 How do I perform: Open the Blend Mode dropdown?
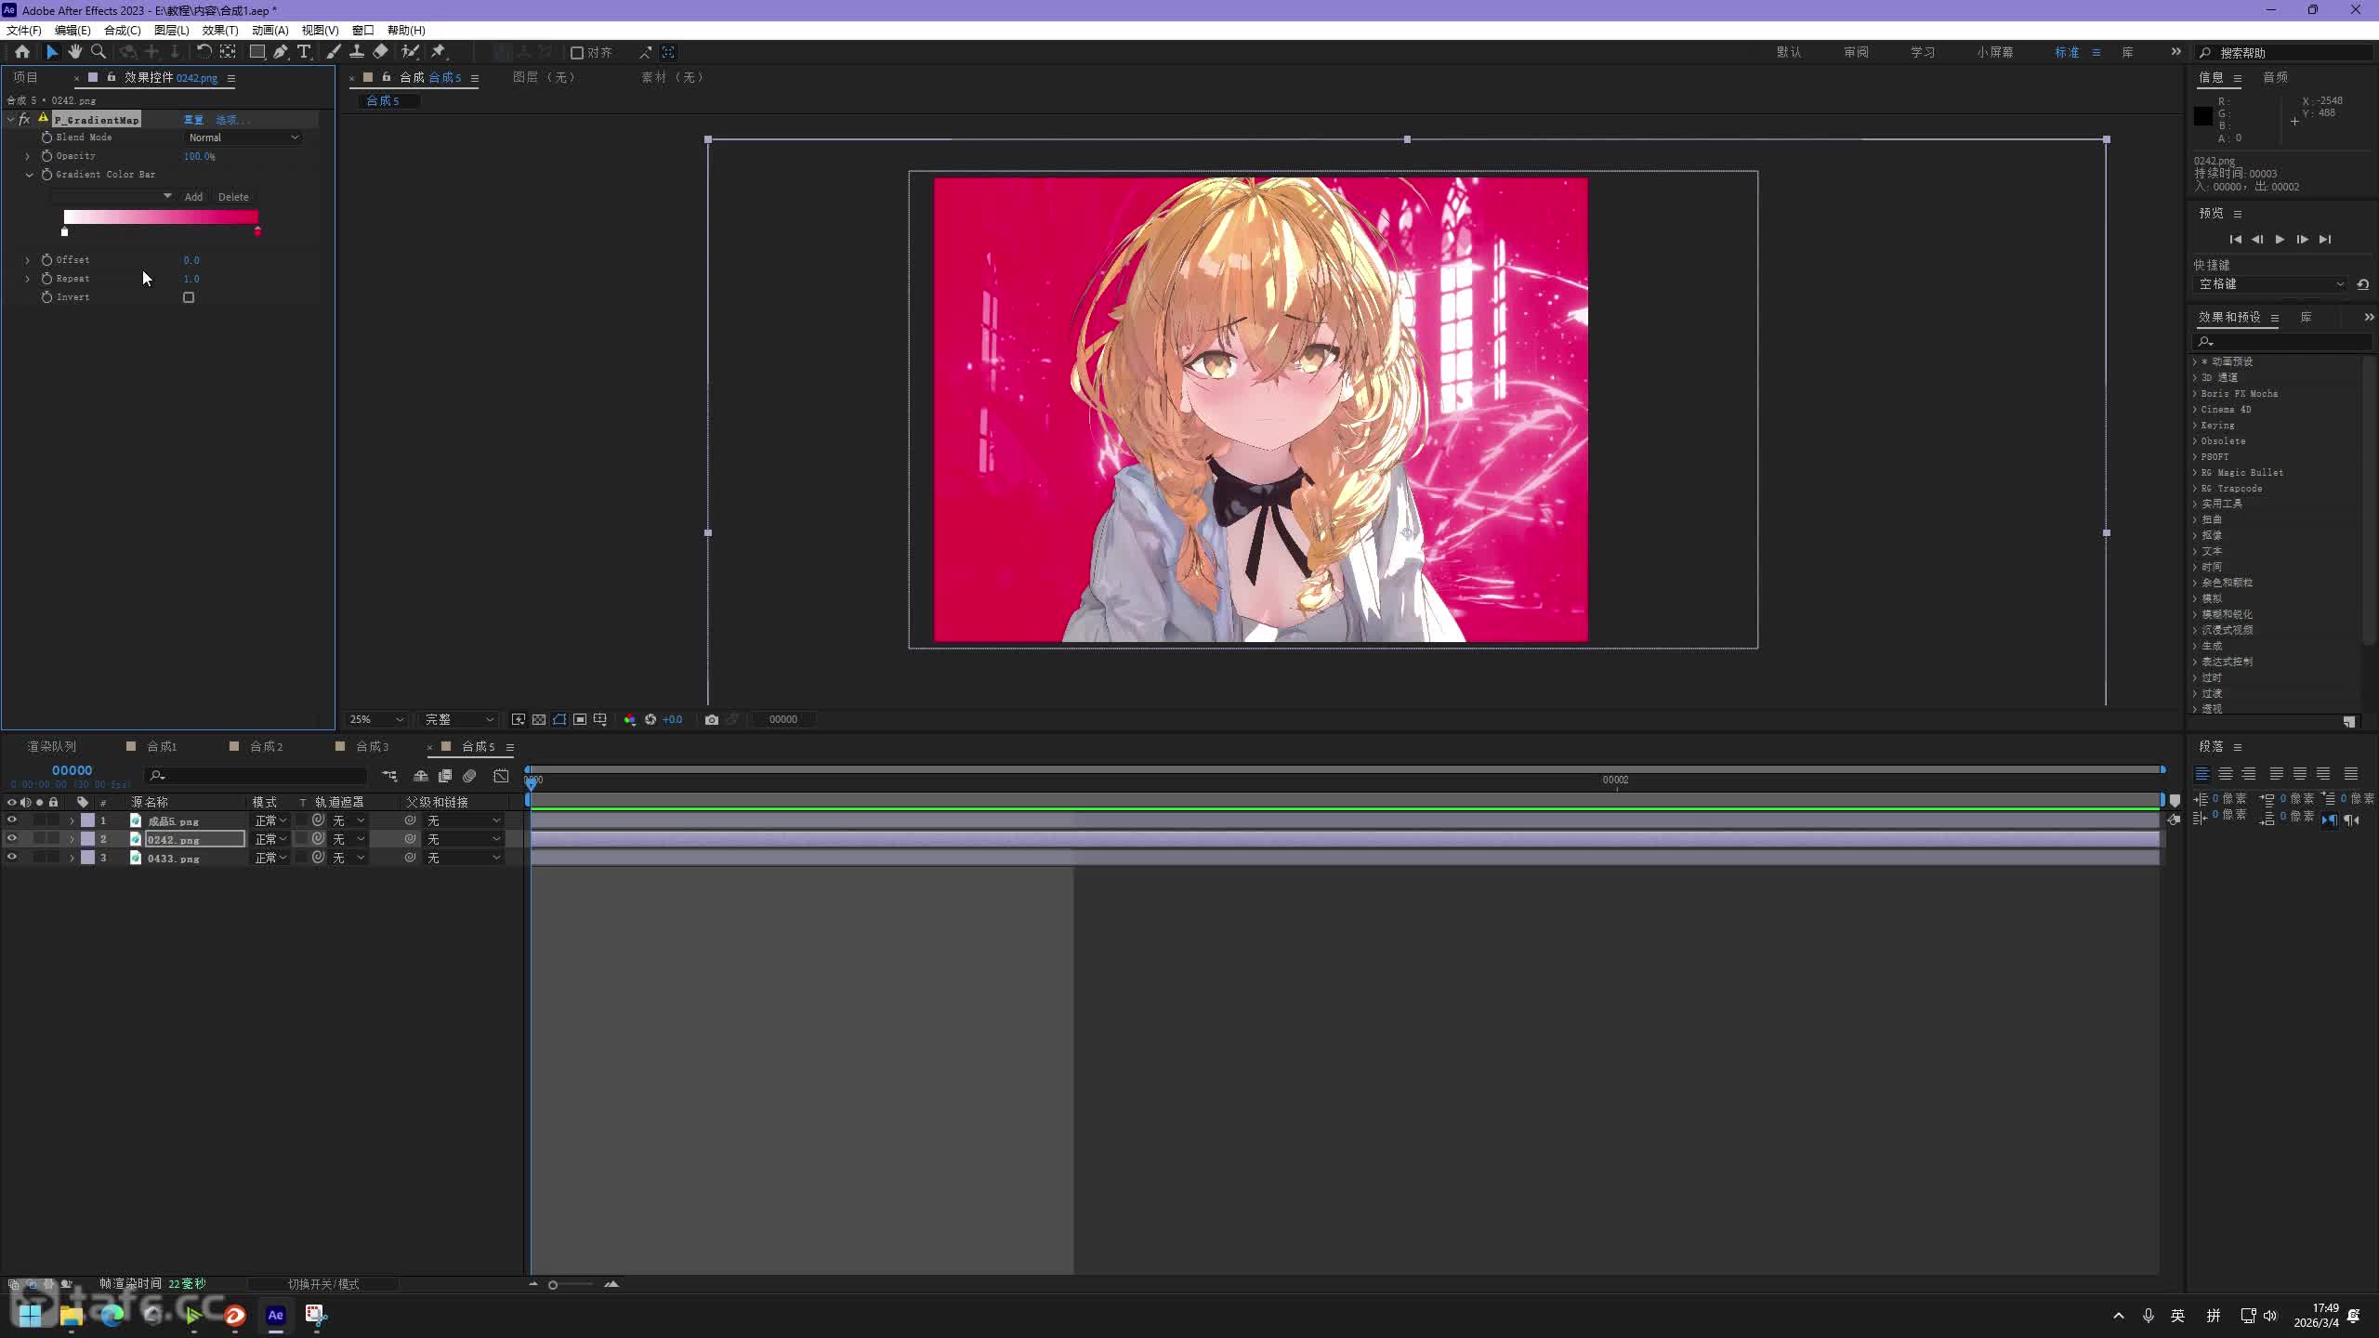[x=243, y=138]
